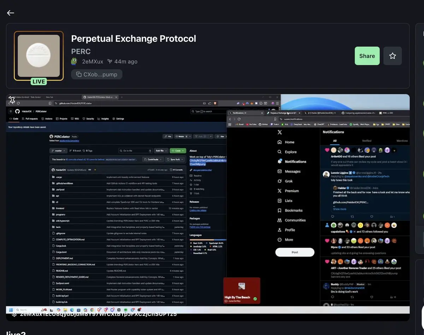Viewport: 424px width, 335px height.
Task: Reload the GitHub browser page
Action: click(18, 104)
